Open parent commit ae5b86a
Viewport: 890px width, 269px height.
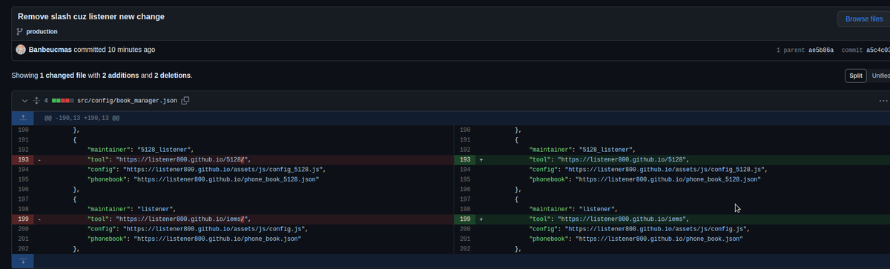click(x=821, y=50)
